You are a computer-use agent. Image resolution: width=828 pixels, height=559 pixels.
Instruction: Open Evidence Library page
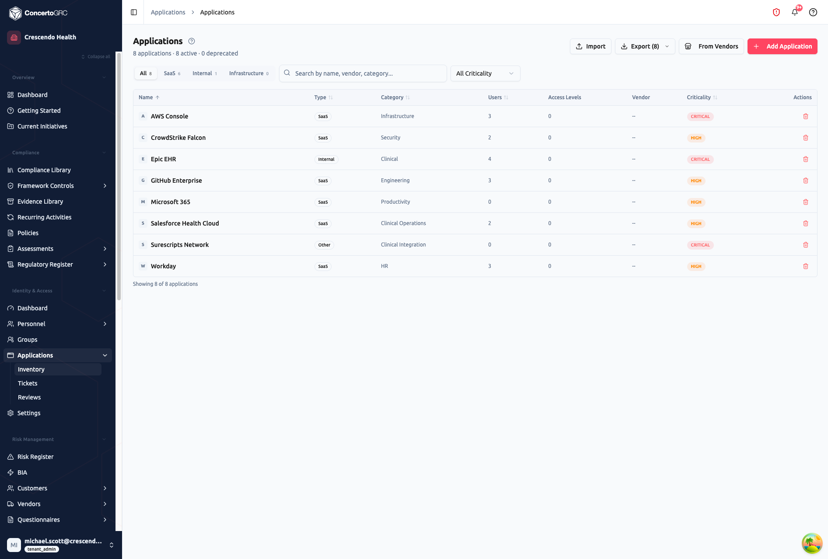[x=58, y=201]
